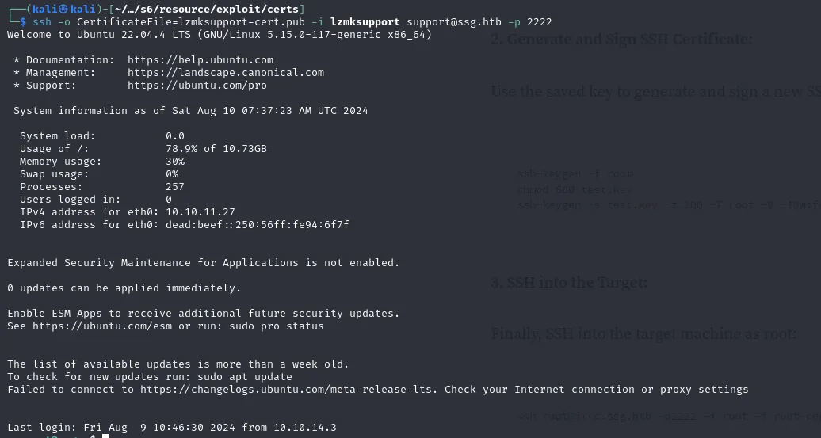Screen dimensions: 821x438
Task: Click the IPv6 address dead:beef::250:56ff:fe94:6f7f
Action: point(257,225)
